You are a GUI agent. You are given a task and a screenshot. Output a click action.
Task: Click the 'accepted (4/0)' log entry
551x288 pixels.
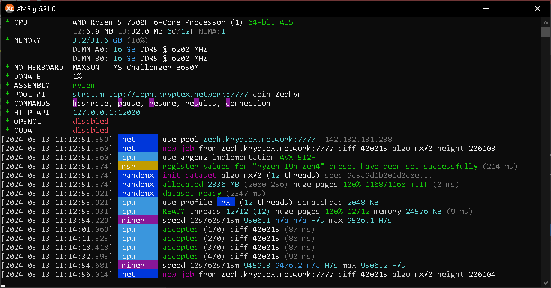(x=194, y=256)
